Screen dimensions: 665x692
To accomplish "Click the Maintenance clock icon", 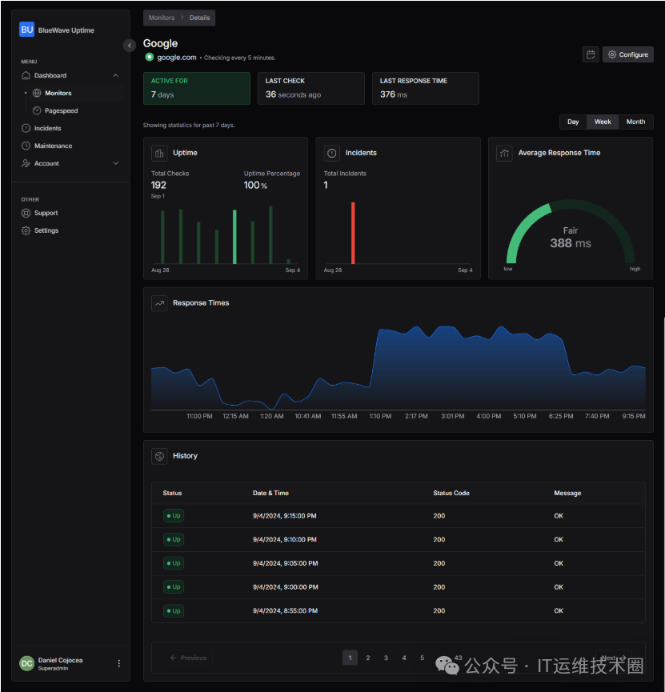I will 26,146.
